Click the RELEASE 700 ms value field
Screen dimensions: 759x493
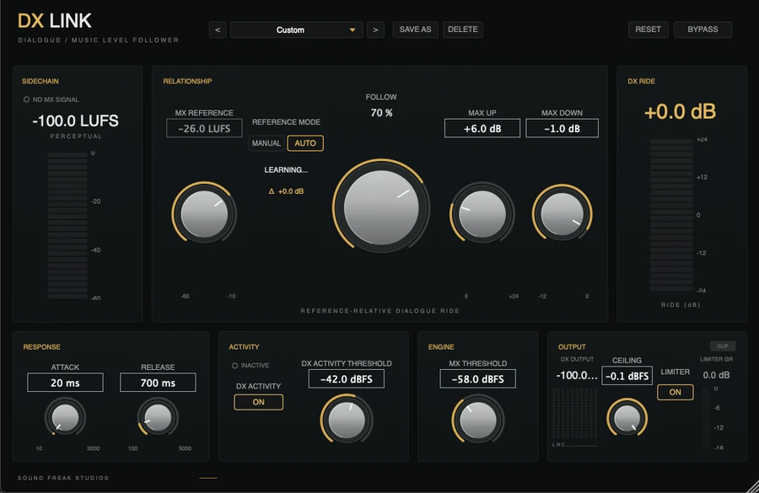[x=158, y=383]
